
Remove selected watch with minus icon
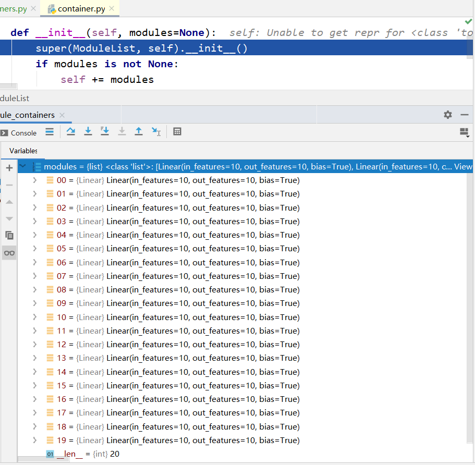[x=9, y=185]
